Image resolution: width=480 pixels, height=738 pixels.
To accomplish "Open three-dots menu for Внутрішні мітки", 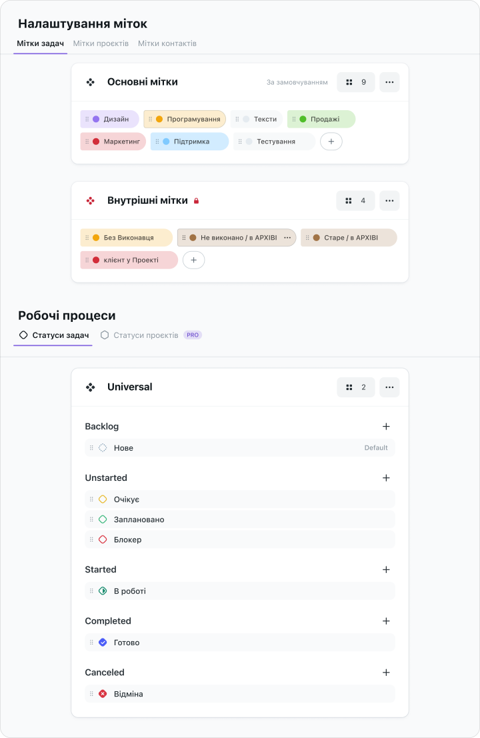I will click(x=389, y=201).
